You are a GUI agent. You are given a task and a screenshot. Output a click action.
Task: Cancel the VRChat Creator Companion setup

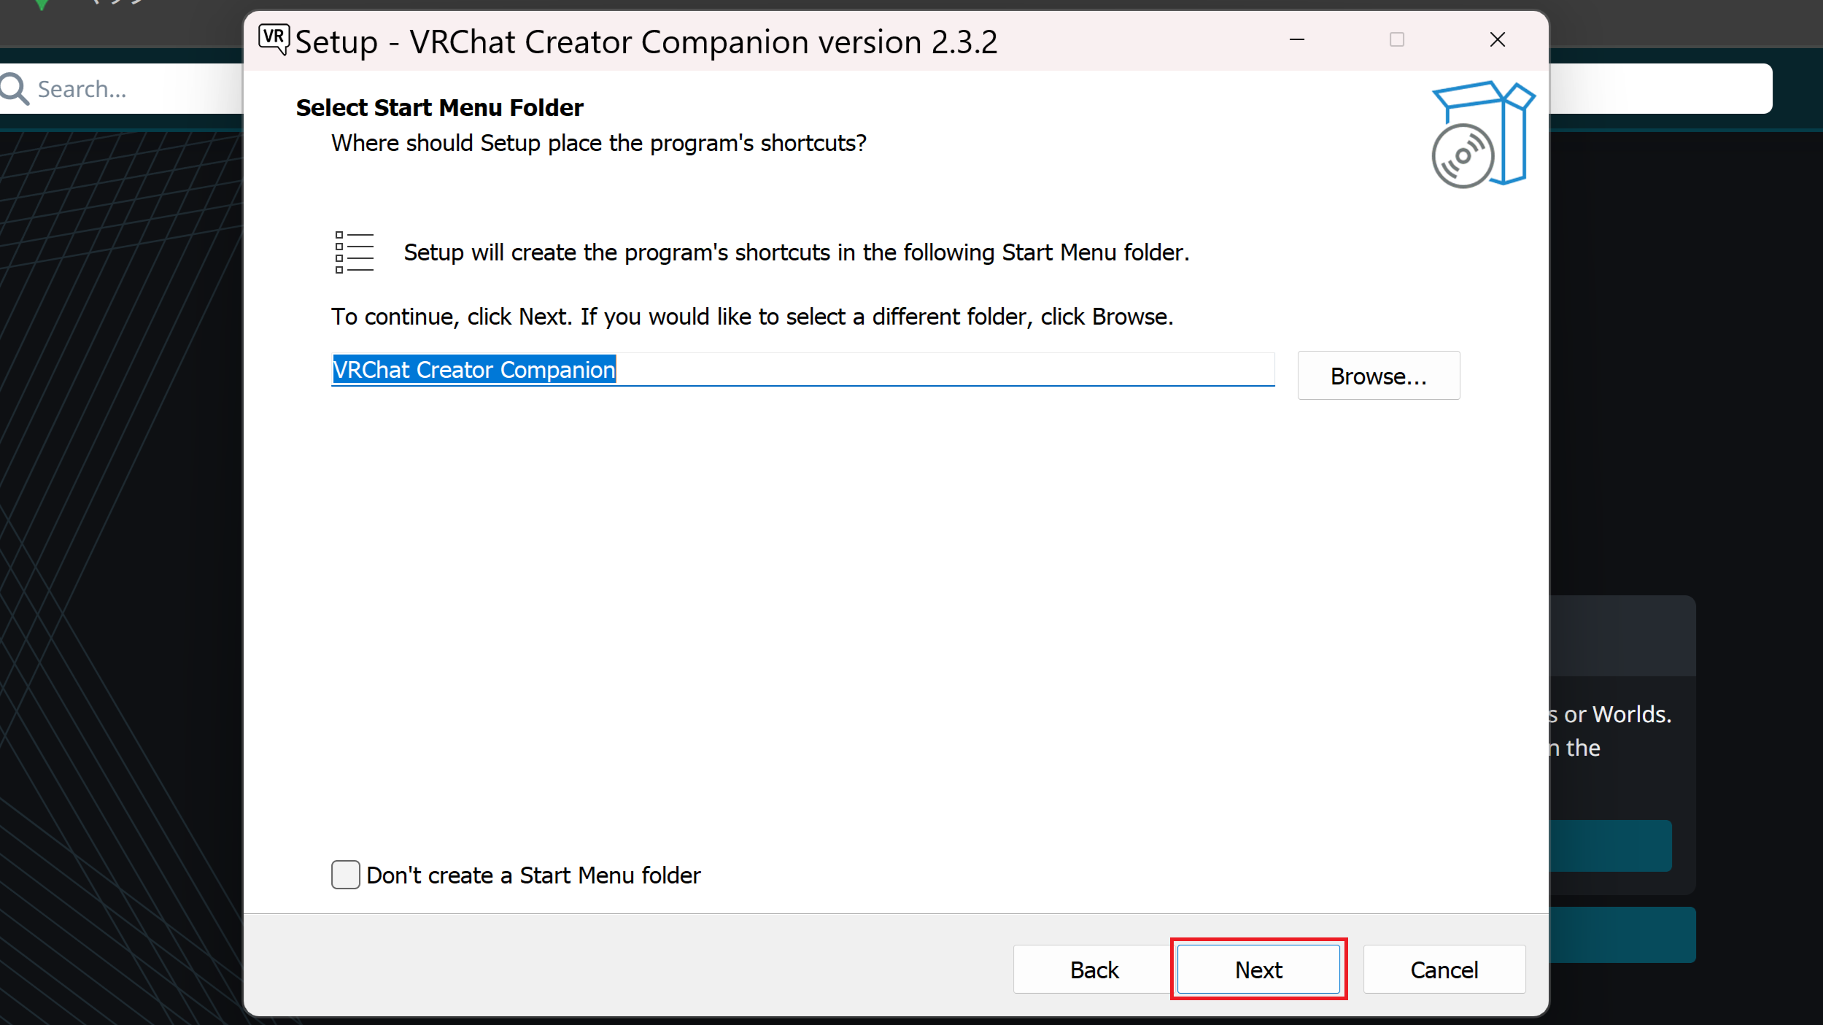tap(1444, 970)
